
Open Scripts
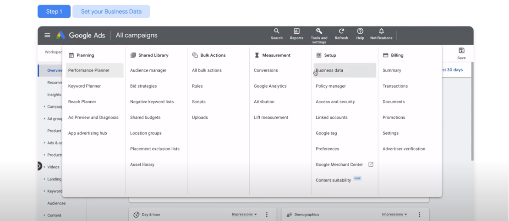pos(199,102)
